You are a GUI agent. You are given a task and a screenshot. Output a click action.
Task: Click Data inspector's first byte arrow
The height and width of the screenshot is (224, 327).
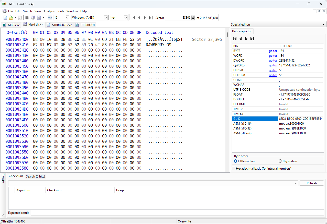(235, 39)
